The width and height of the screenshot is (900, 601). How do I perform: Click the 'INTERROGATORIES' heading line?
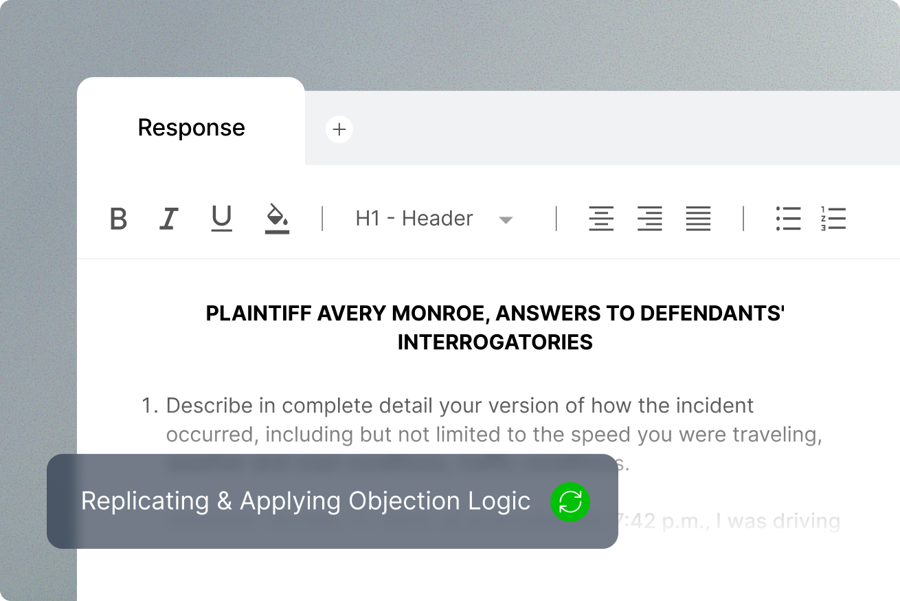[495, 342]
